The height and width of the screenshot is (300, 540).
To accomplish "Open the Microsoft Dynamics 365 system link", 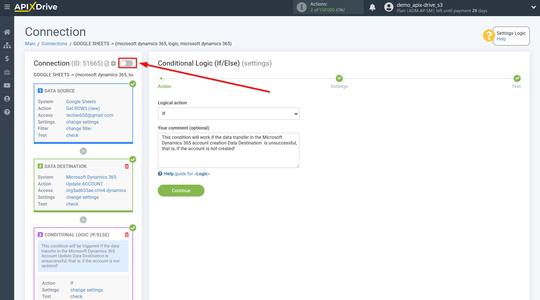I will 91,177.
